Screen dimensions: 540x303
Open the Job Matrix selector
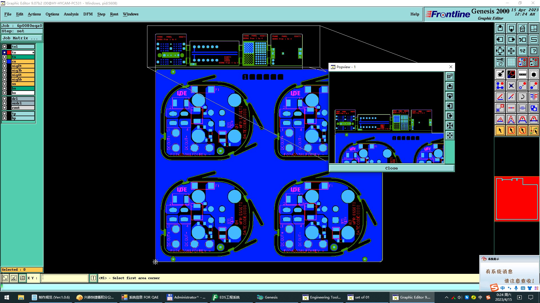[x=22, y=38]
